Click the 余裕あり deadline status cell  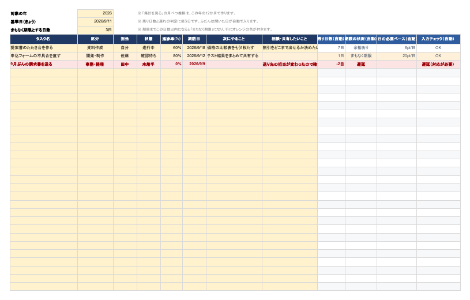point(361,48)
